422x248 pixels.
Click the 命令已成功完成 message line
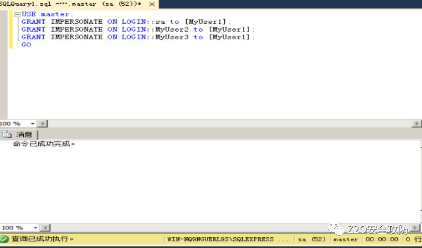pyautogui.click(x=44, y=144)
